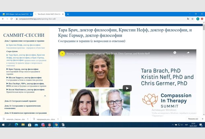205x139 pixels.
Task: Open Windows Start menu
Action: coord(3,125)
